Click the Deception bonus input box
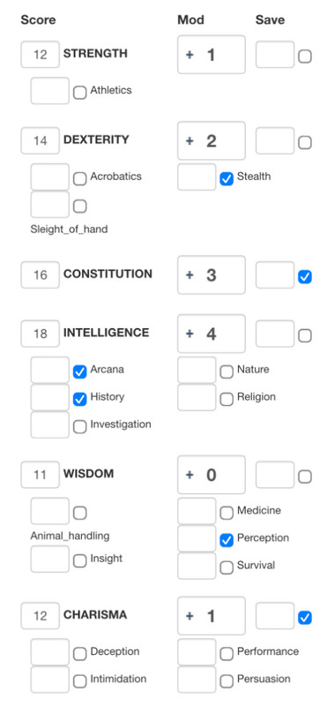Screen dimensions: 320x706 click(50, 652)
